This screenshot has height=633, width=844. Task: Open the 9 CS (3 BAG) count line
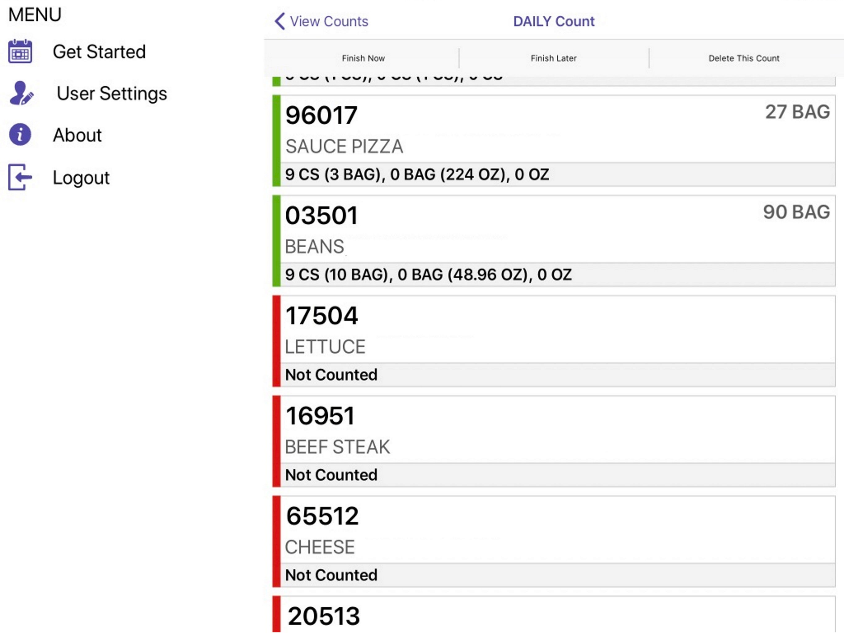[x=558, y=174]
